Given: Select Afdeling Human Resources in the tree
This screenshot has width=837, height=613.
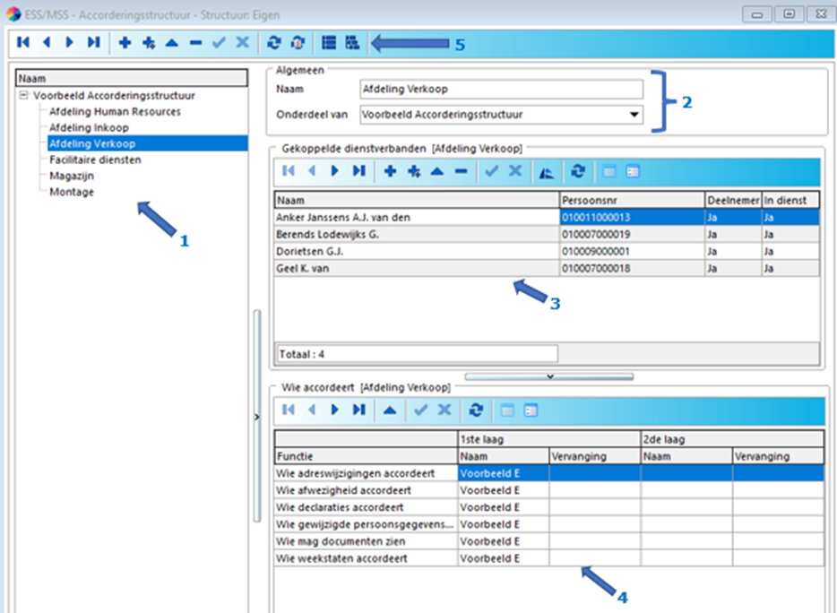Looking at the screenshot, I should click(x=115, y=111).
